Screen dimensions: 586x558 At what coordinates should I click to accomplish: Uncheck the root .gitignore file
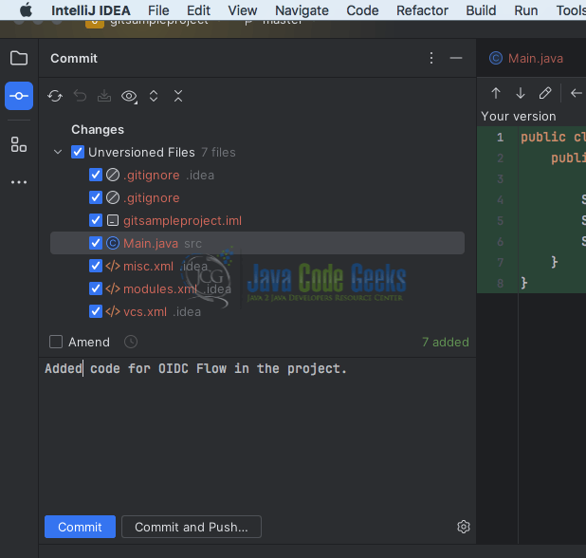pos(96,197)
